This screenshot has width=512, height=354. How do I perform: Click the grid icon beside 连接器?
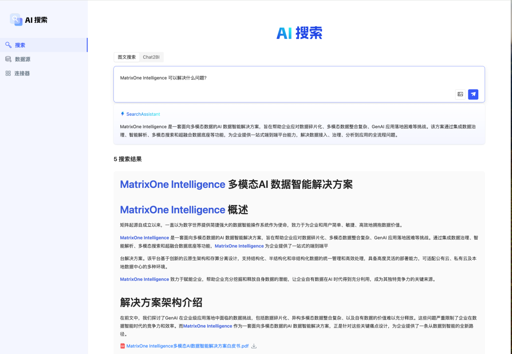point(8,73)
